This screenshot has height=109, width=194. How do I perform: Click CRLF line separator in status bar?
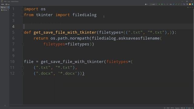[x=168, y=108]
